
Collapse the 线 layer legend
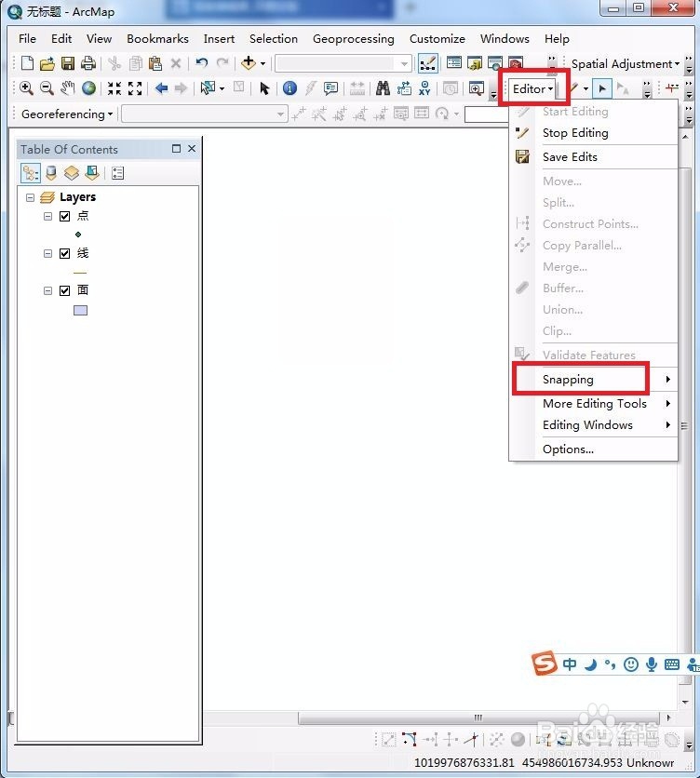[x=47, y=253]
